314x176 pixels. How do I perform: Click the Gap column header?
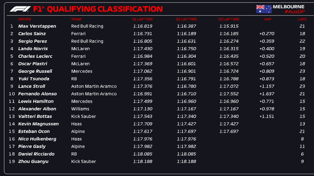(267, 19)
